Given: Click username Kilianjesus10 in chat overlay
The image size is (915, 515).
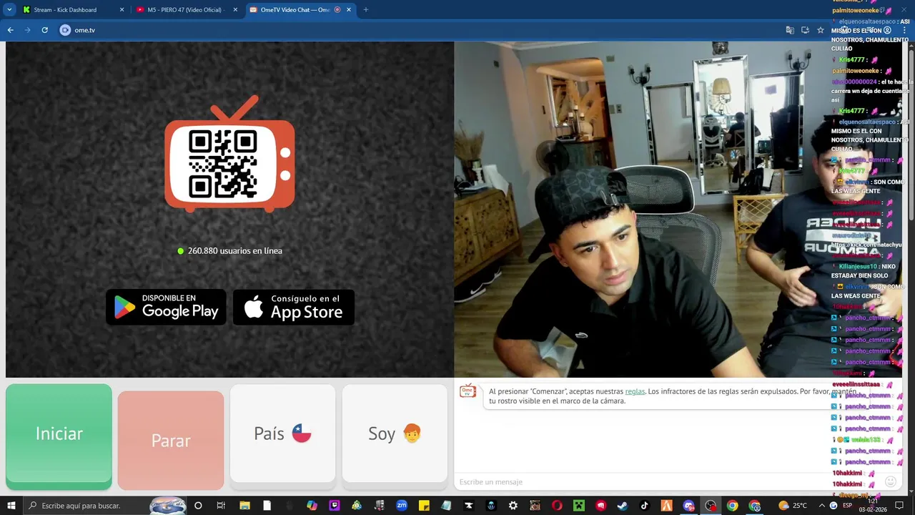Looking at the screenshot, I should (x=858, y=267).
